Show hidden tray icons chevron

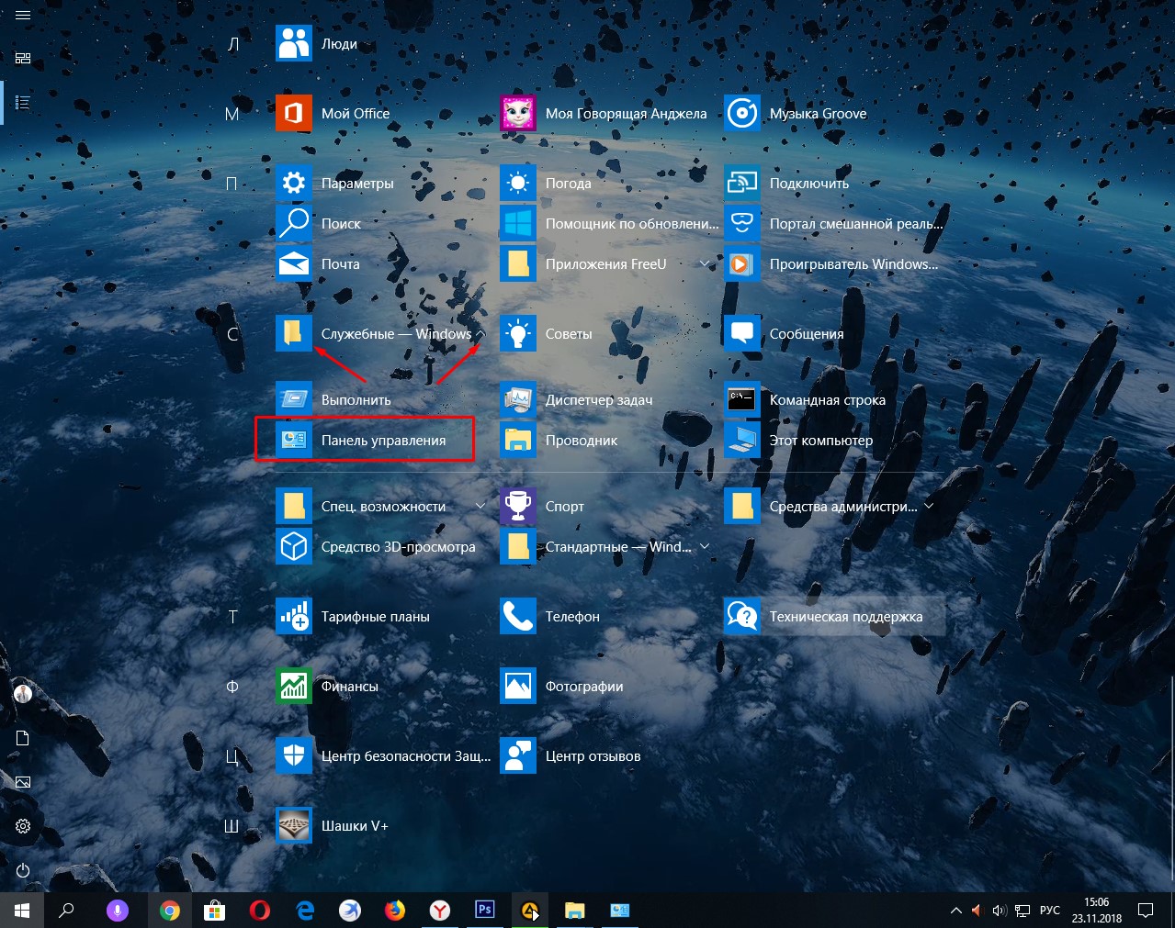(x=955, y=911)
